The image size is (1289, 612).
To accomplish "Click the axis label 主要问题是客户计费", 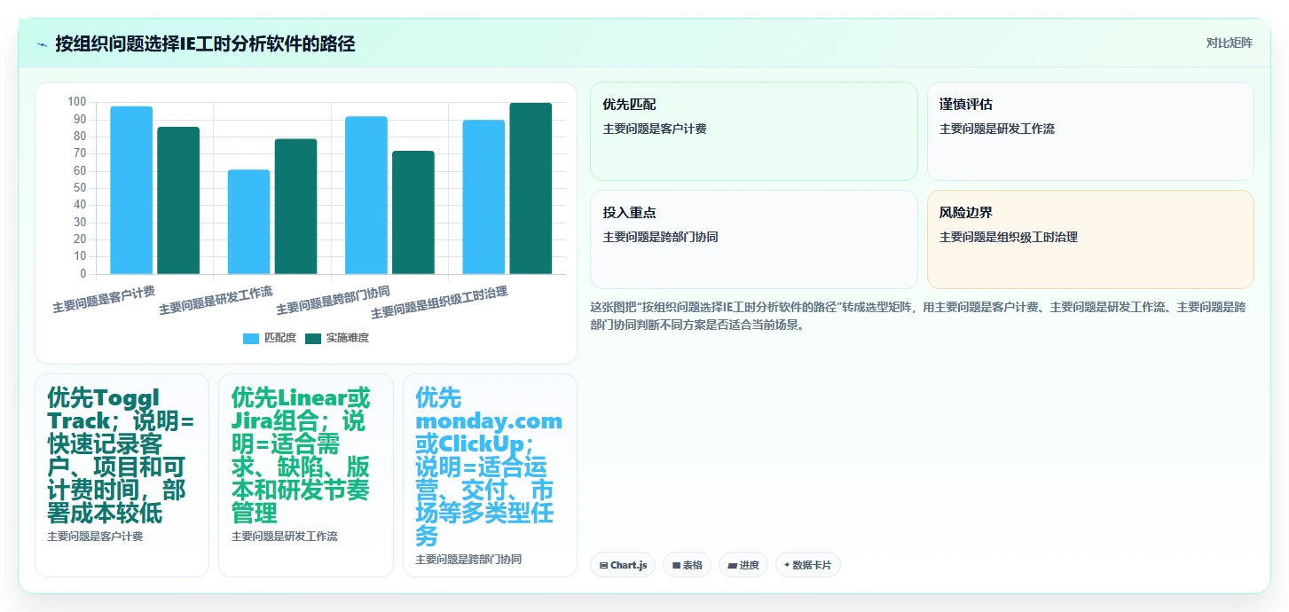I will click(x=104, y=299).
